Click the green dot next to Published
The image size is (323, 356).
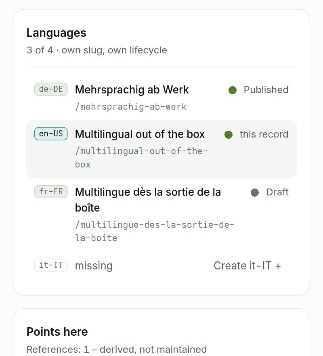pos(233,90)
